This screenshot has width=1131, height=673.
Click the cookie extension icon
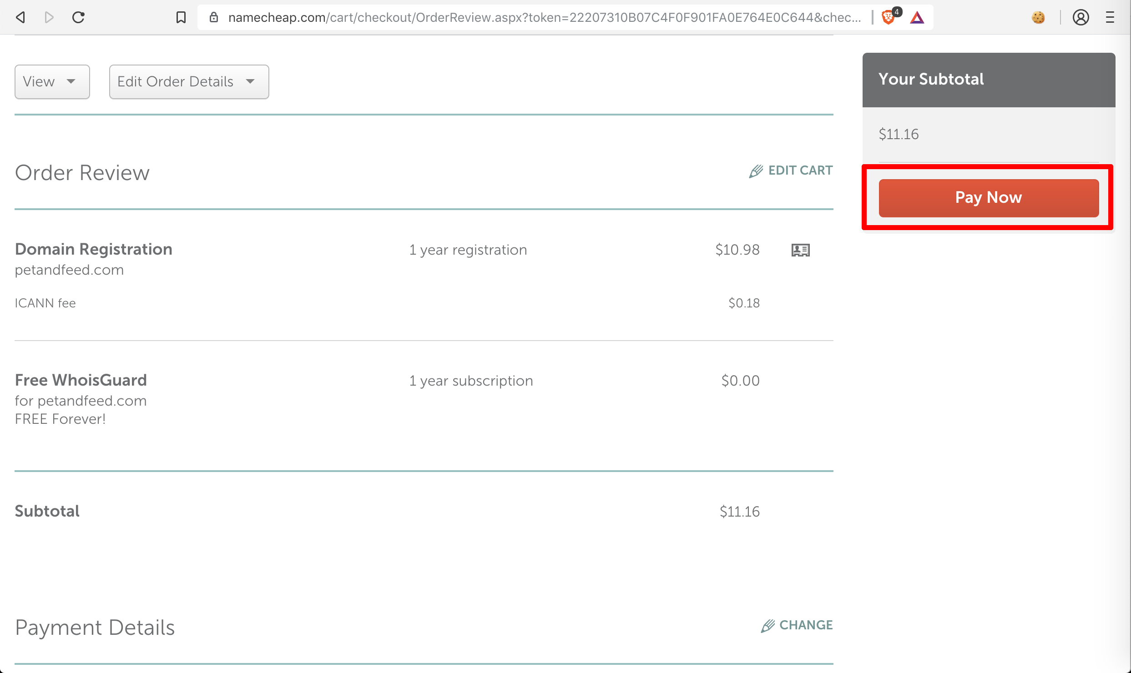click(x=1038, y=17)
